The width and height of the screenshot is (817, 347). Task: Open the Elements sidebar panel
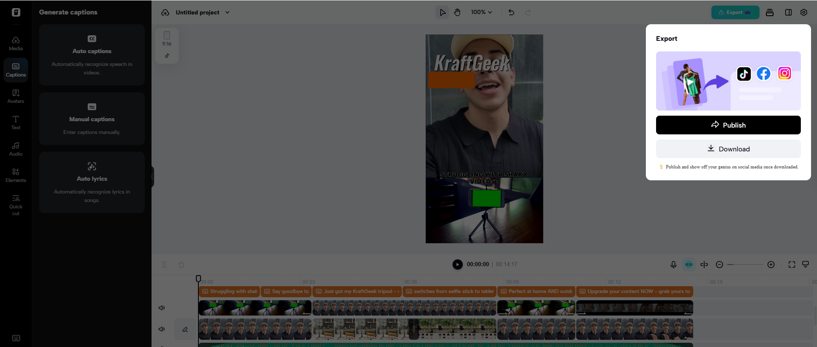point(16,175)
